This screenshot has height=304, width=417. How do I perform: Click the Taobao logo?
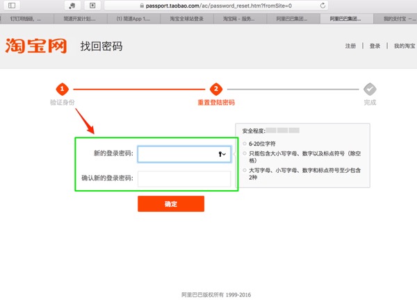36,46
